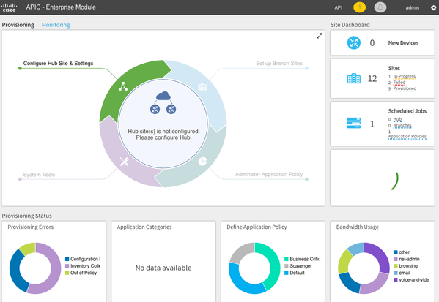Click the Define Application Policy card title

pos(257,227)
